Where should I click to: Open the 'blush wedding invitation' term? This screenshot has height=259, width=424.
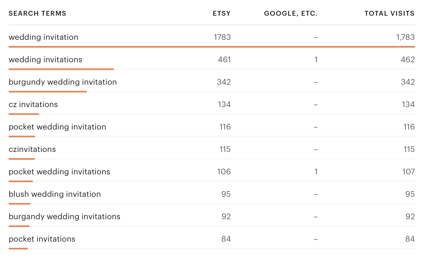point(55,194)
